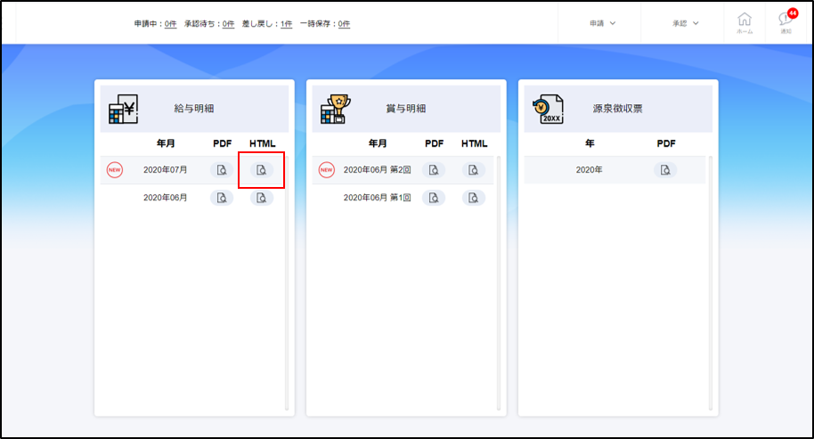This screenshot has width=814, height=439.
Task: Click the 申請中 0件 link
Action: pos(170,24)
